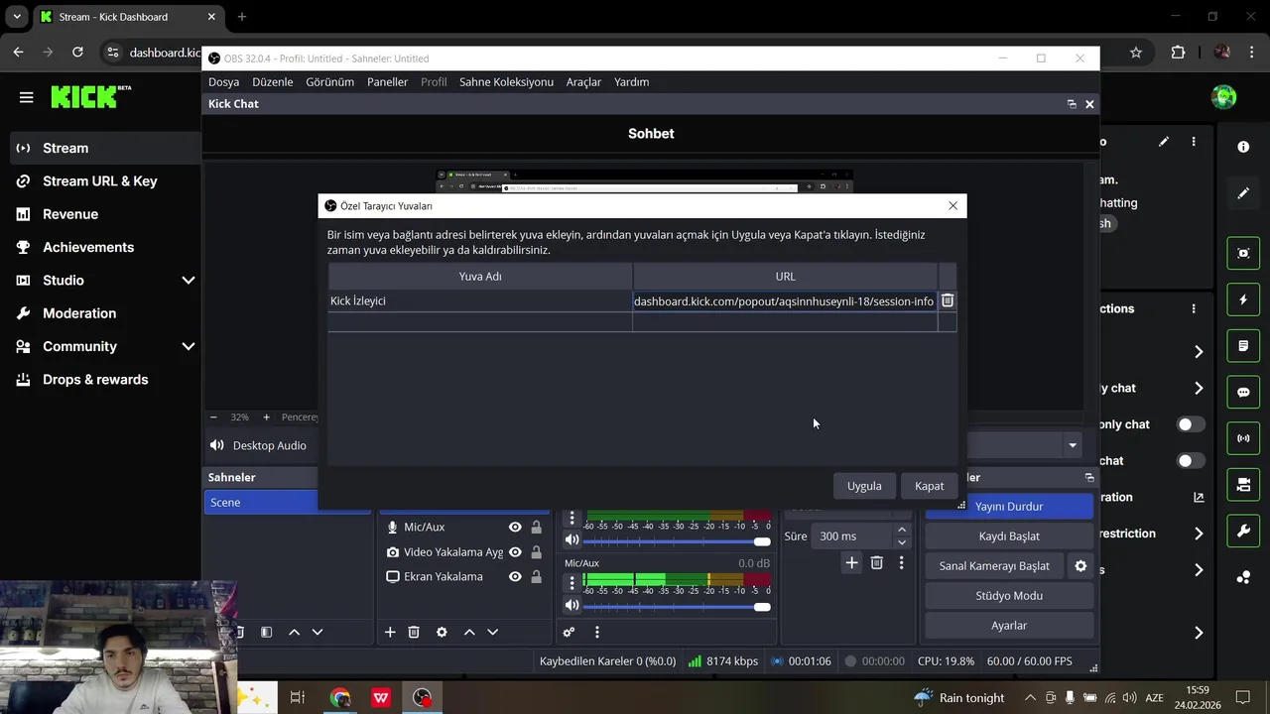Viewport: 1270px width, 714px height.
Task: Expand the Studio section in Kick sidebar
Action: (188, 281)
